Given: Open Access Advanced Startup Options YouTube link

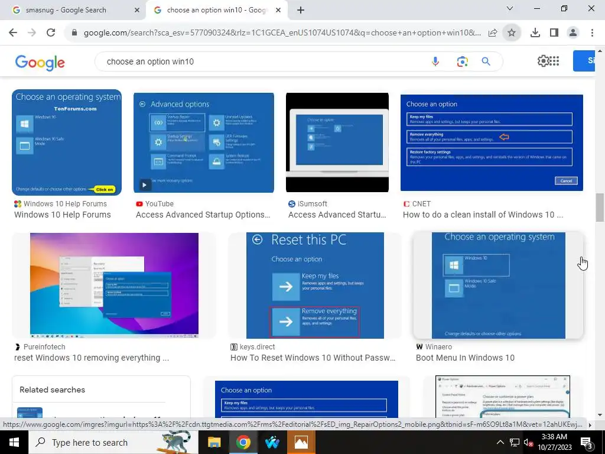Looking at the screenshot, I should click(203, 215).
